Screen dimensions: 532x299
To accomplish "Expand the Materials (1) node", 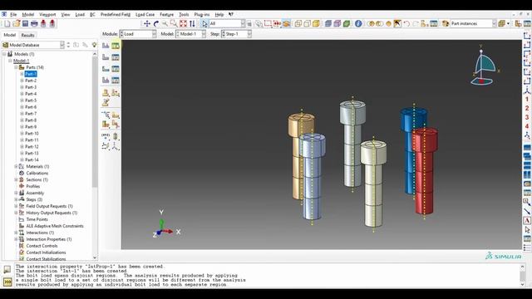I will [16, 166].
